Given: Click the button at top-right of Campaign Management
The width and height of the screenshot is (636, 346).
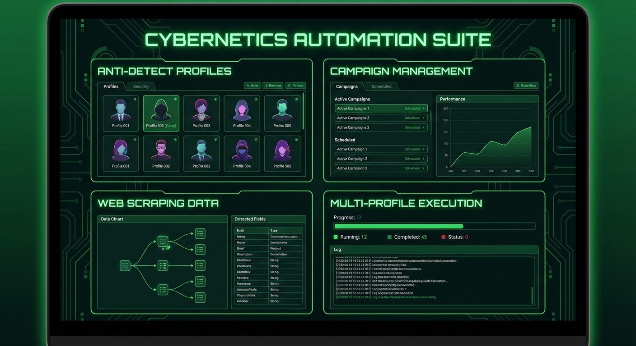Looking at the screenshot, I should click(526, 86).
